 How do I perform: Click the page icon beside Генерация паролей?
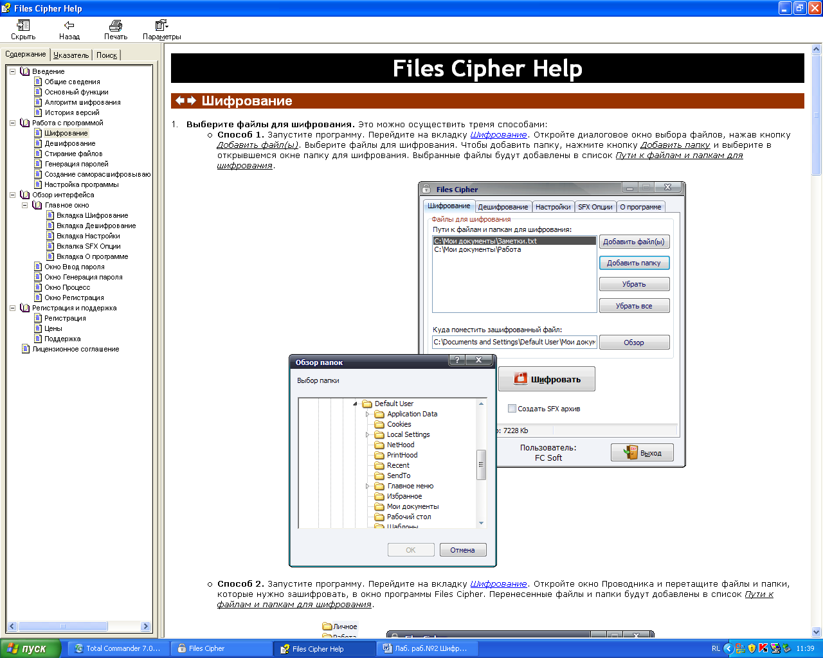click(38, 164)
